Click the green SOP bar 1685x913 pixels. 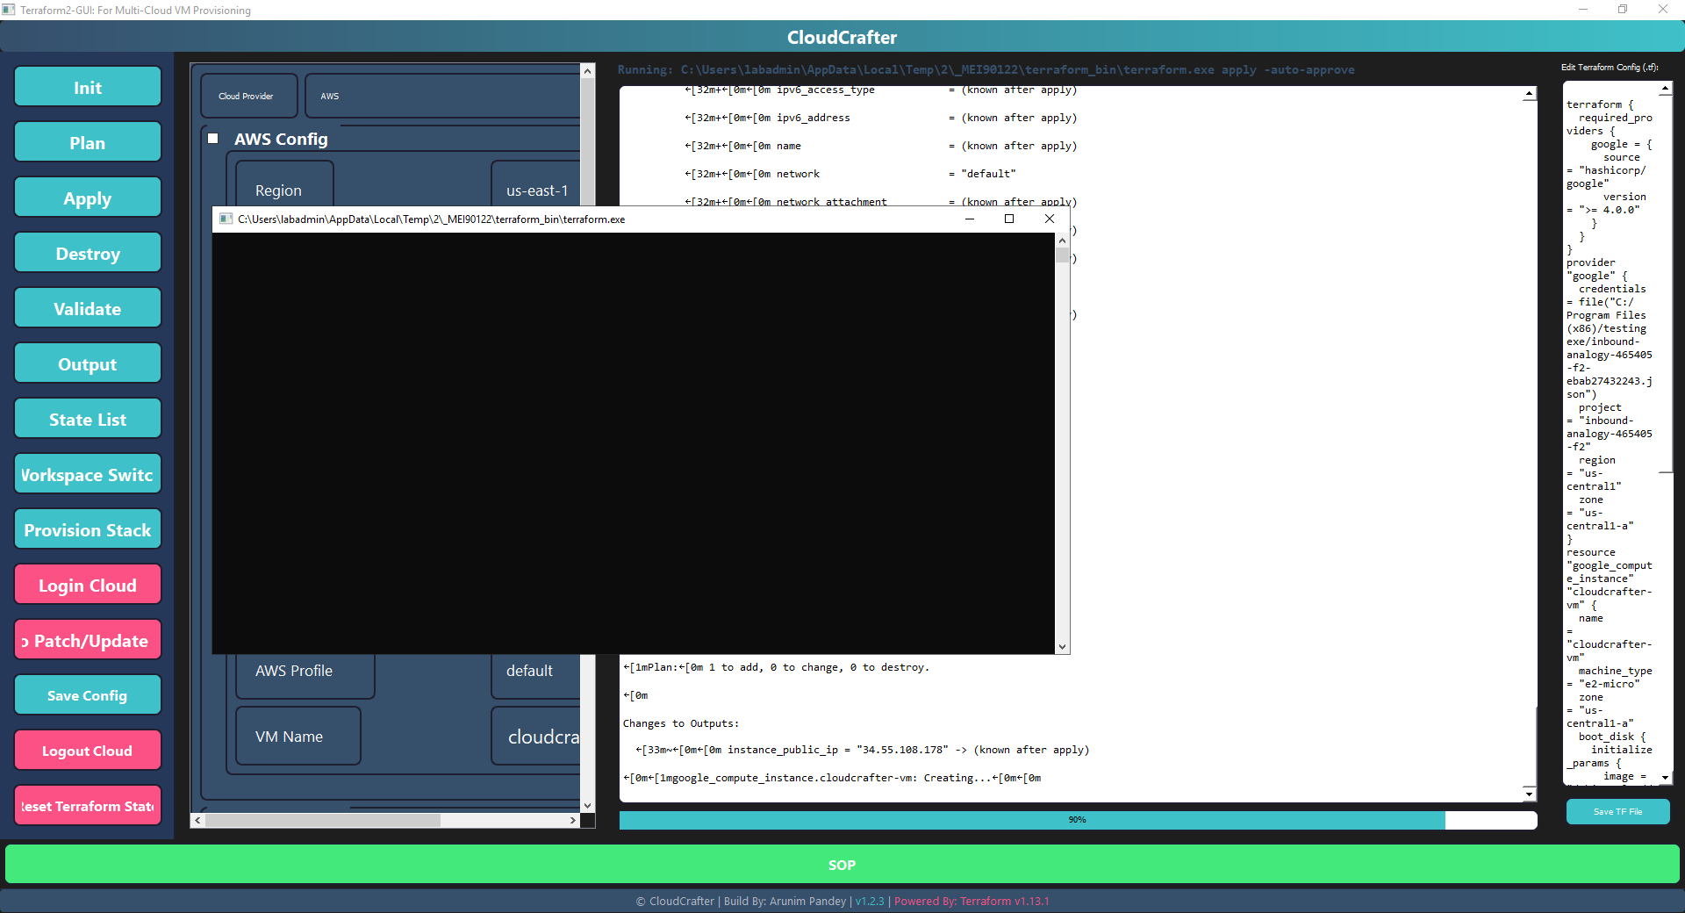[x=842, y=865]
